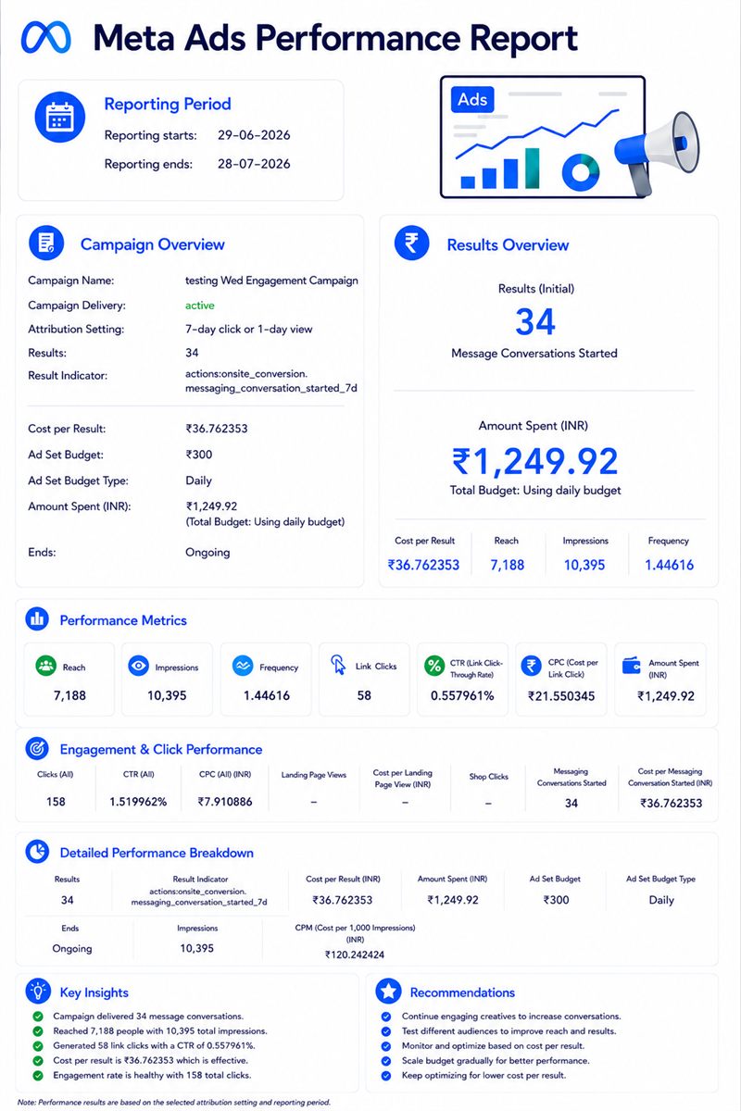This screenshot has width=741, height=1111.
Task: Open the Ads chart illustration thumbnail
Action: tap(542, 137)
